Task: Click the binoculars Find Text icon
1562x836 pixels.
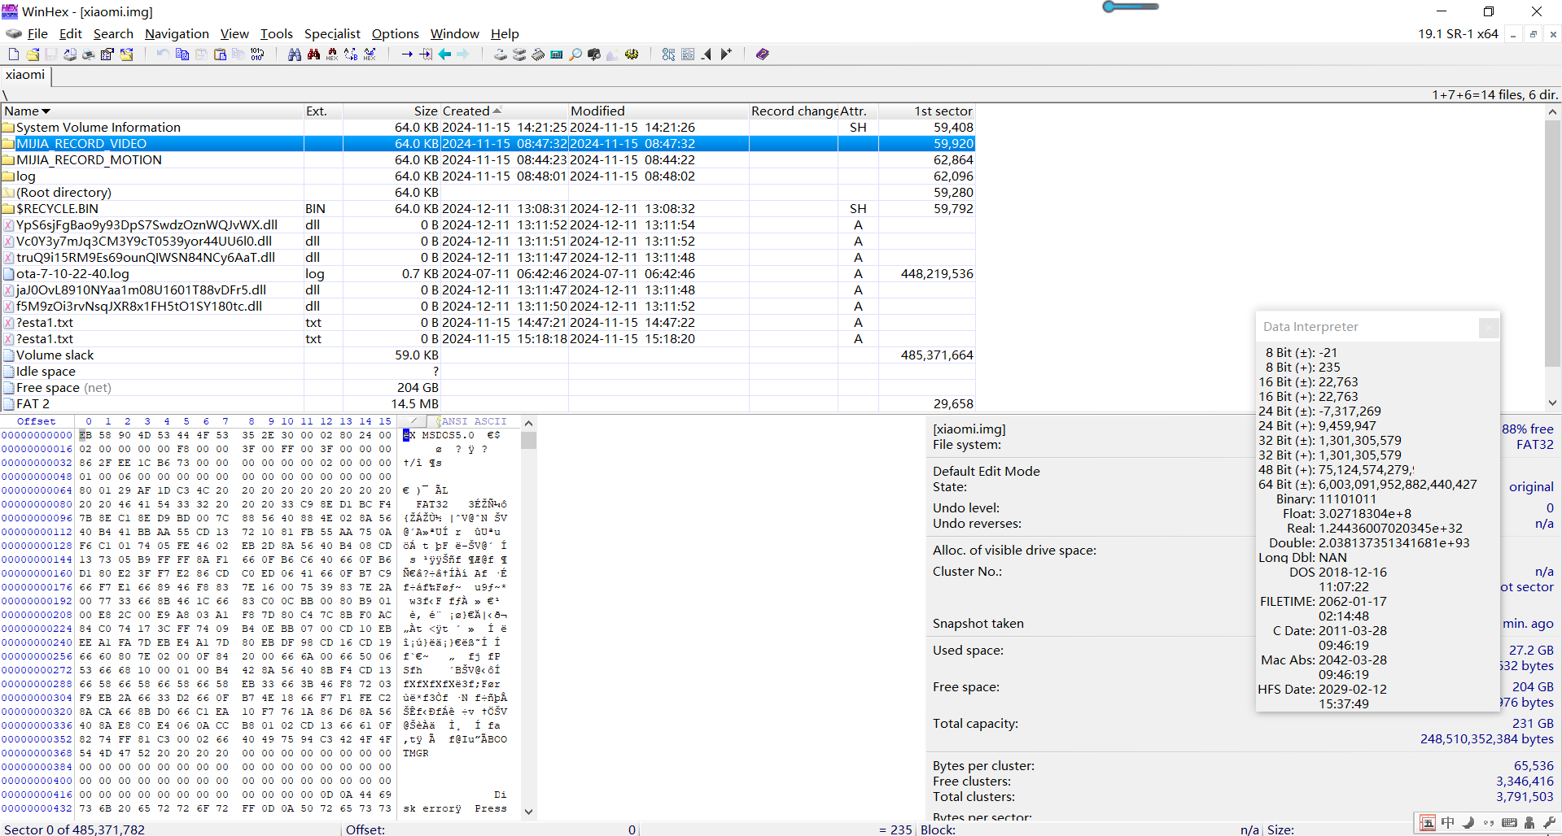Action: [295, 54]
